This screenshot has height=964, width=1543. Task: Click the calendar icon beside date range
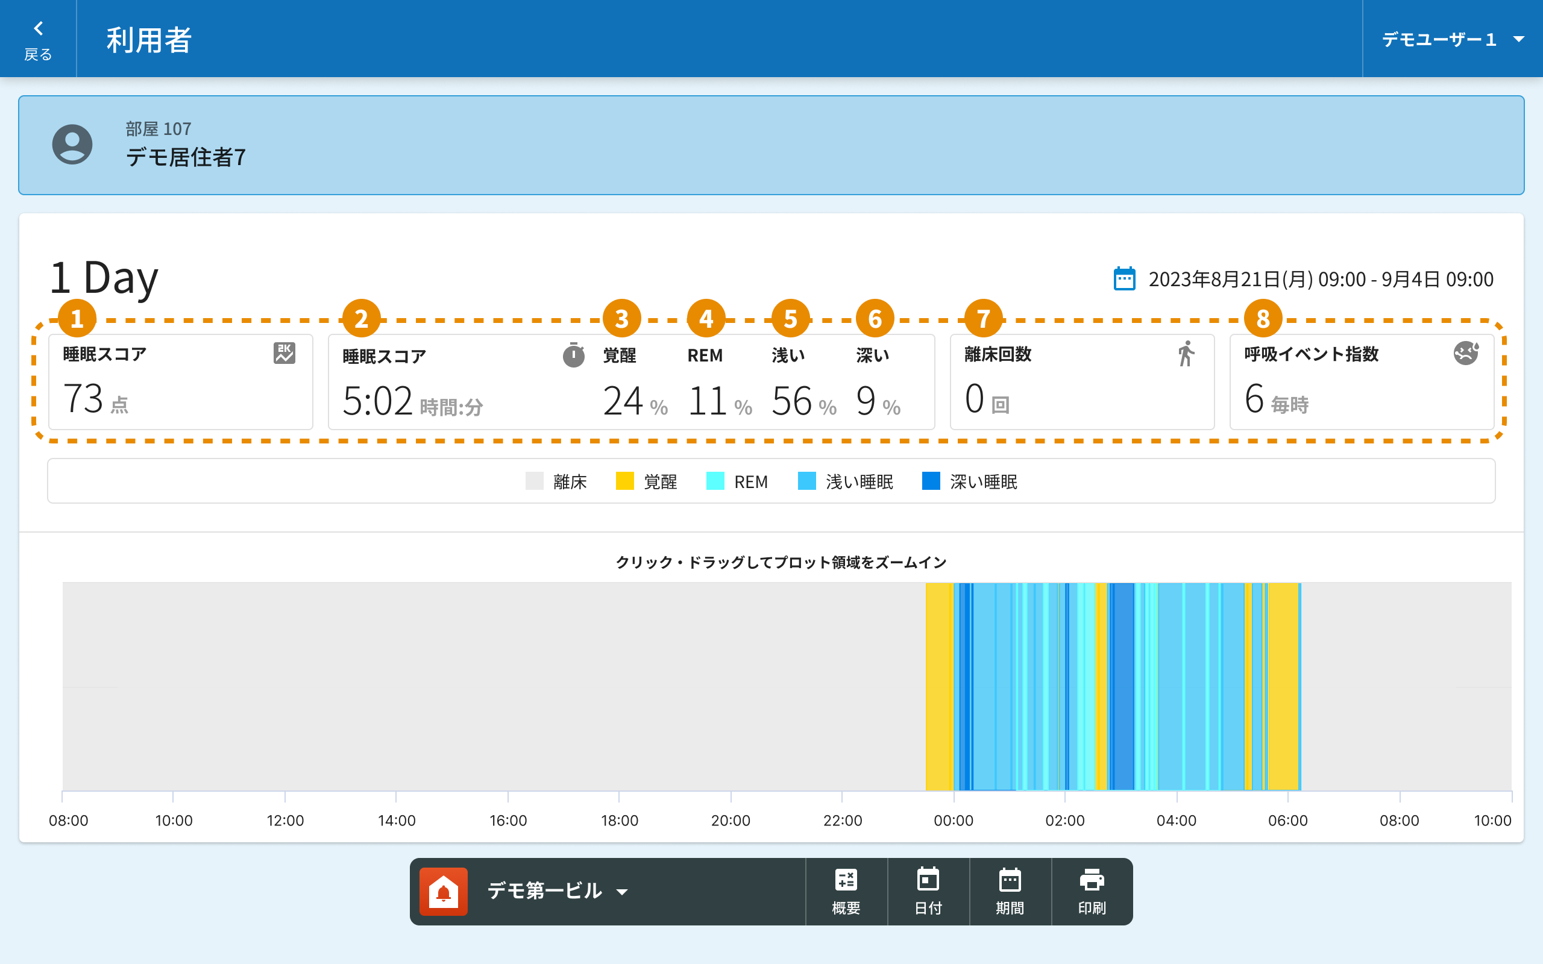[1124, 279]
